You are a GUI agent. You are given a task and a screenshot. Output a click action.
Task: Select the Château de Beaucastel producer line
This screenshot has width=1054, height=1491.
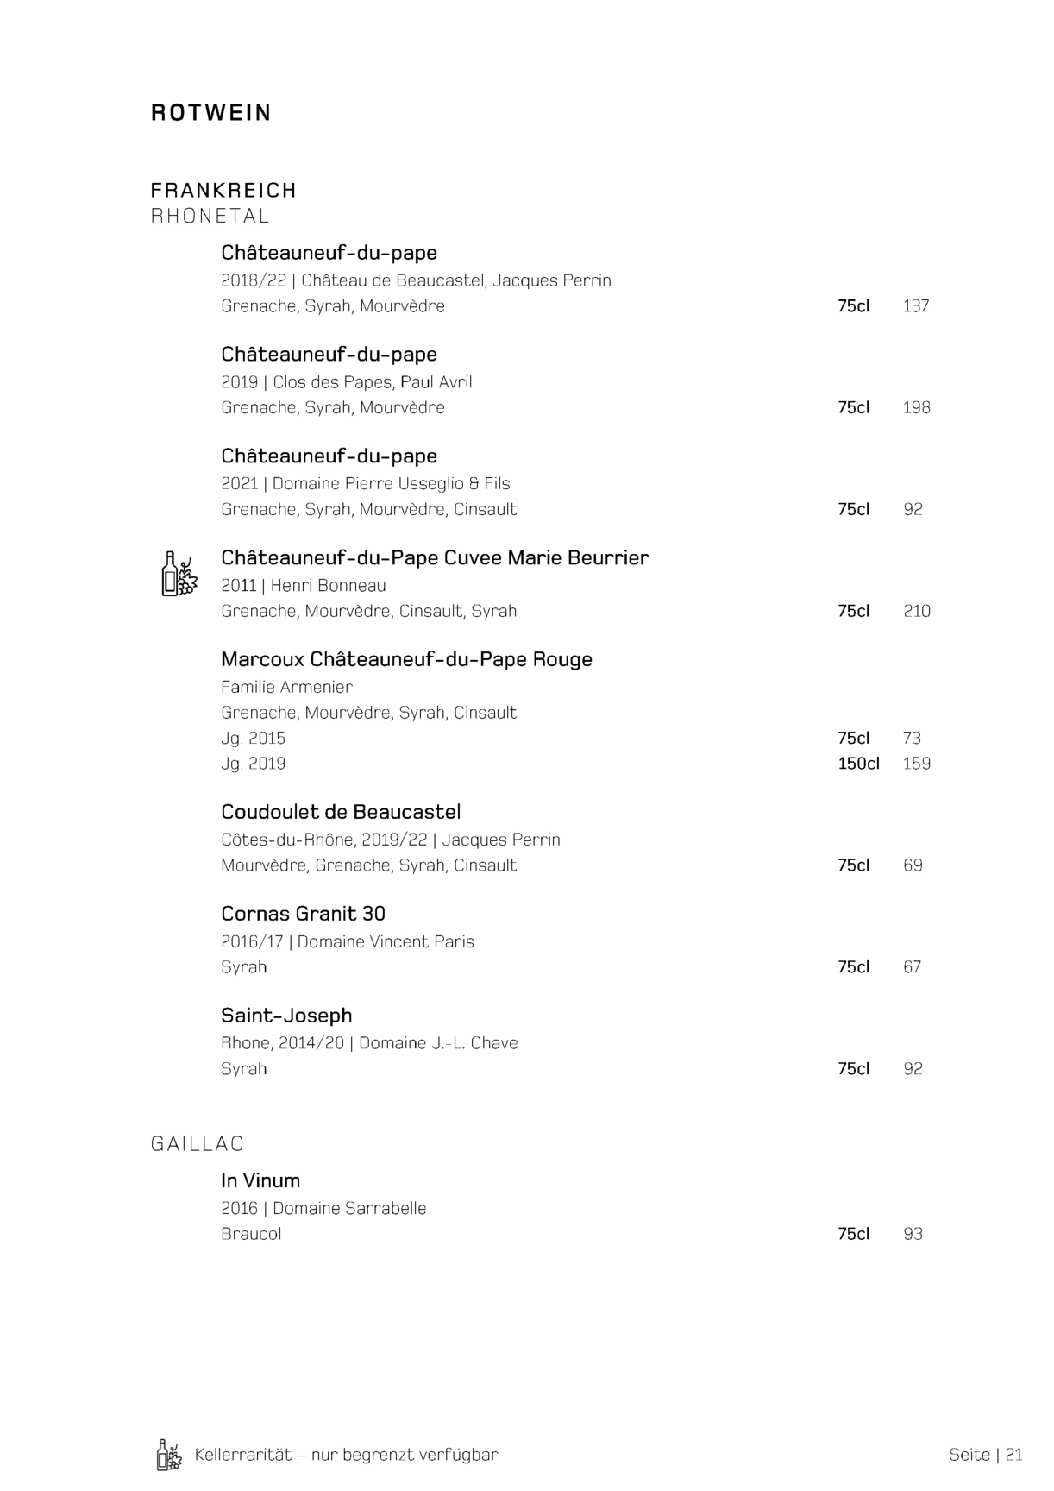[416, 280]
